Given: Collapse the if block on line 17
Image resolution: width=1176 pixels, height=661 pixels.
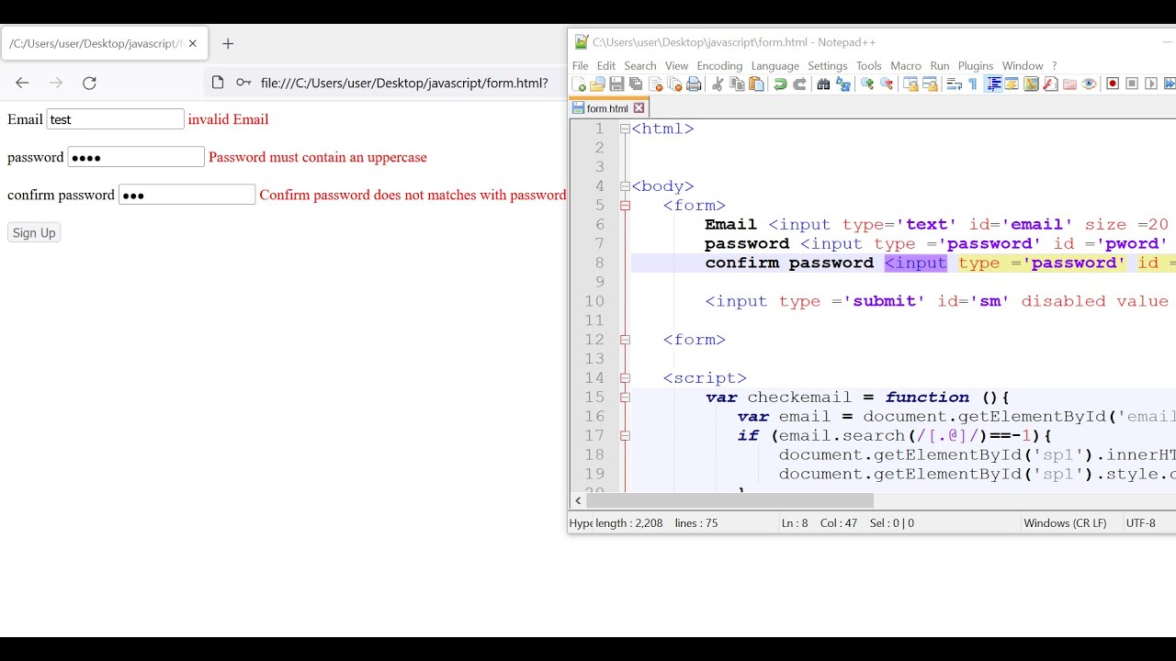Looking at the screenshot, I should 625,436.
